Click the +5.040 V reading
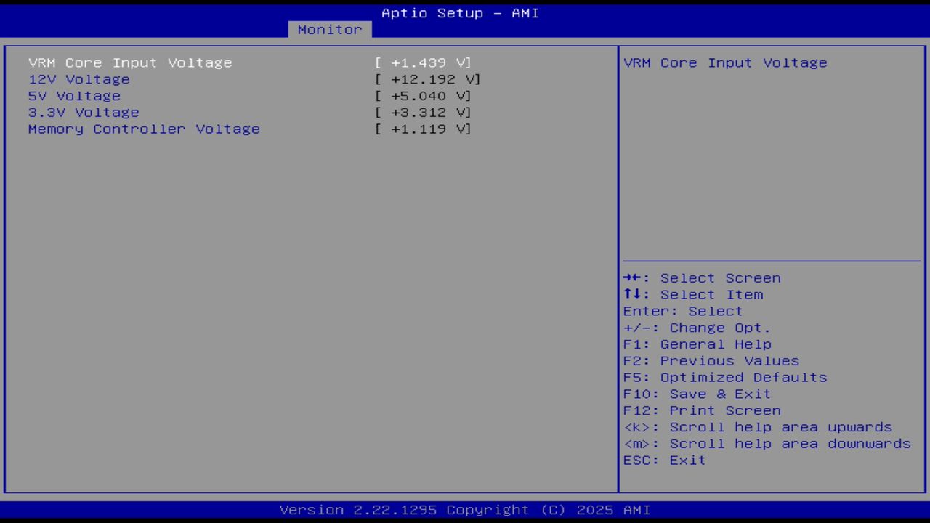Image resolution: width=930 pixels, height=523 pixels. pos(424,96)
